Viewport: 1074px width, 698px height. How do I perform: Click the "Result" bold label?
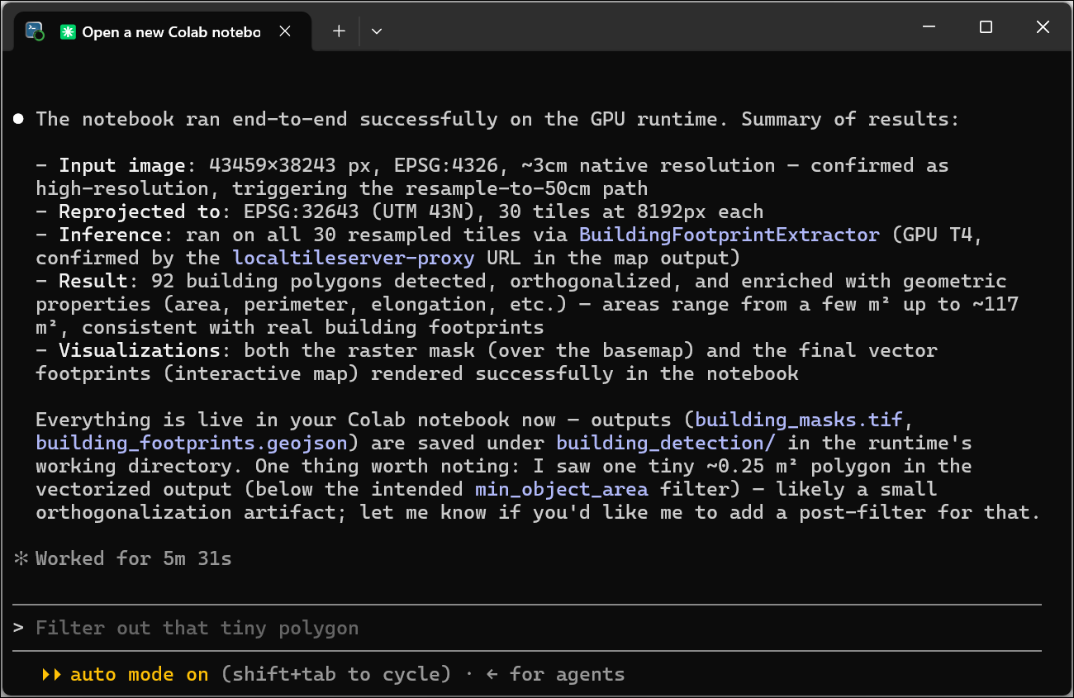click(93, 281)
